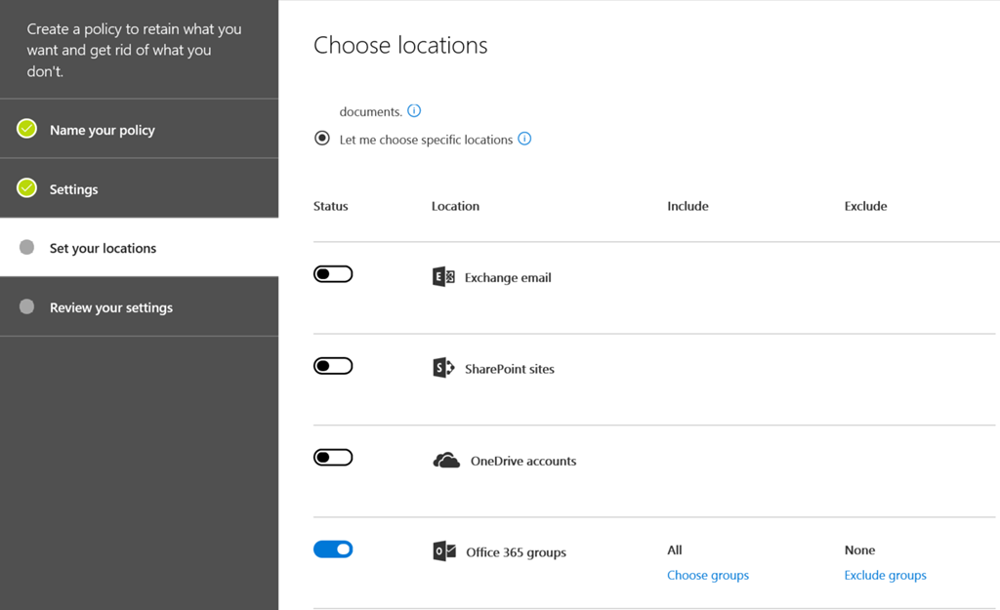Jump to 'Review your settings' step
This screenshot has height=610, width=1000.
pyautogui.click(x=111, y=307)
